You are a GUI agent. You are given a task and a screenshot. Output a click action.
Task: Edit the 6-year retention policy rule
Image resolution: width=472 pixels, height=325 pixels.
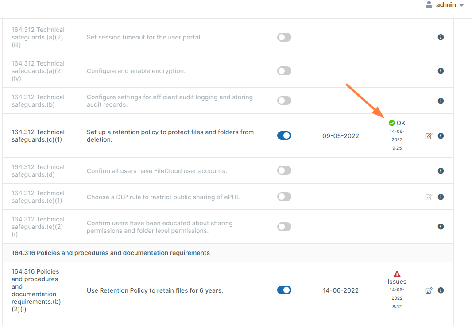click(429, 290)
